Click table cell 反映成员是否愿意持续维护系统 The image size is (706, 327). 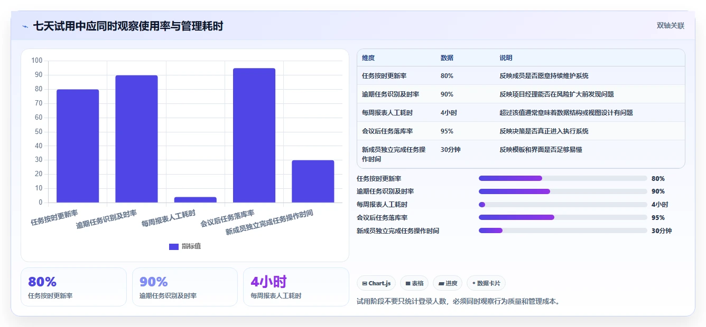point(544,76)
